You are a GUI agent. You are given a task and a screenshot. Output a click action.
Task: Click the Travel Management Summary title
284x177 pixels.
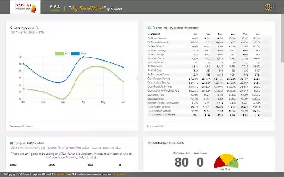(176, 27)
